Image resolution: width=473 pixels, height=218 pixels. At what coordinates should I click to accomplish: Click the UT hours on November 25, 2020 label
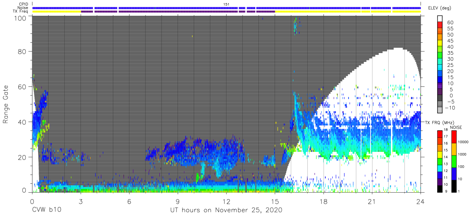coord(226,210)
